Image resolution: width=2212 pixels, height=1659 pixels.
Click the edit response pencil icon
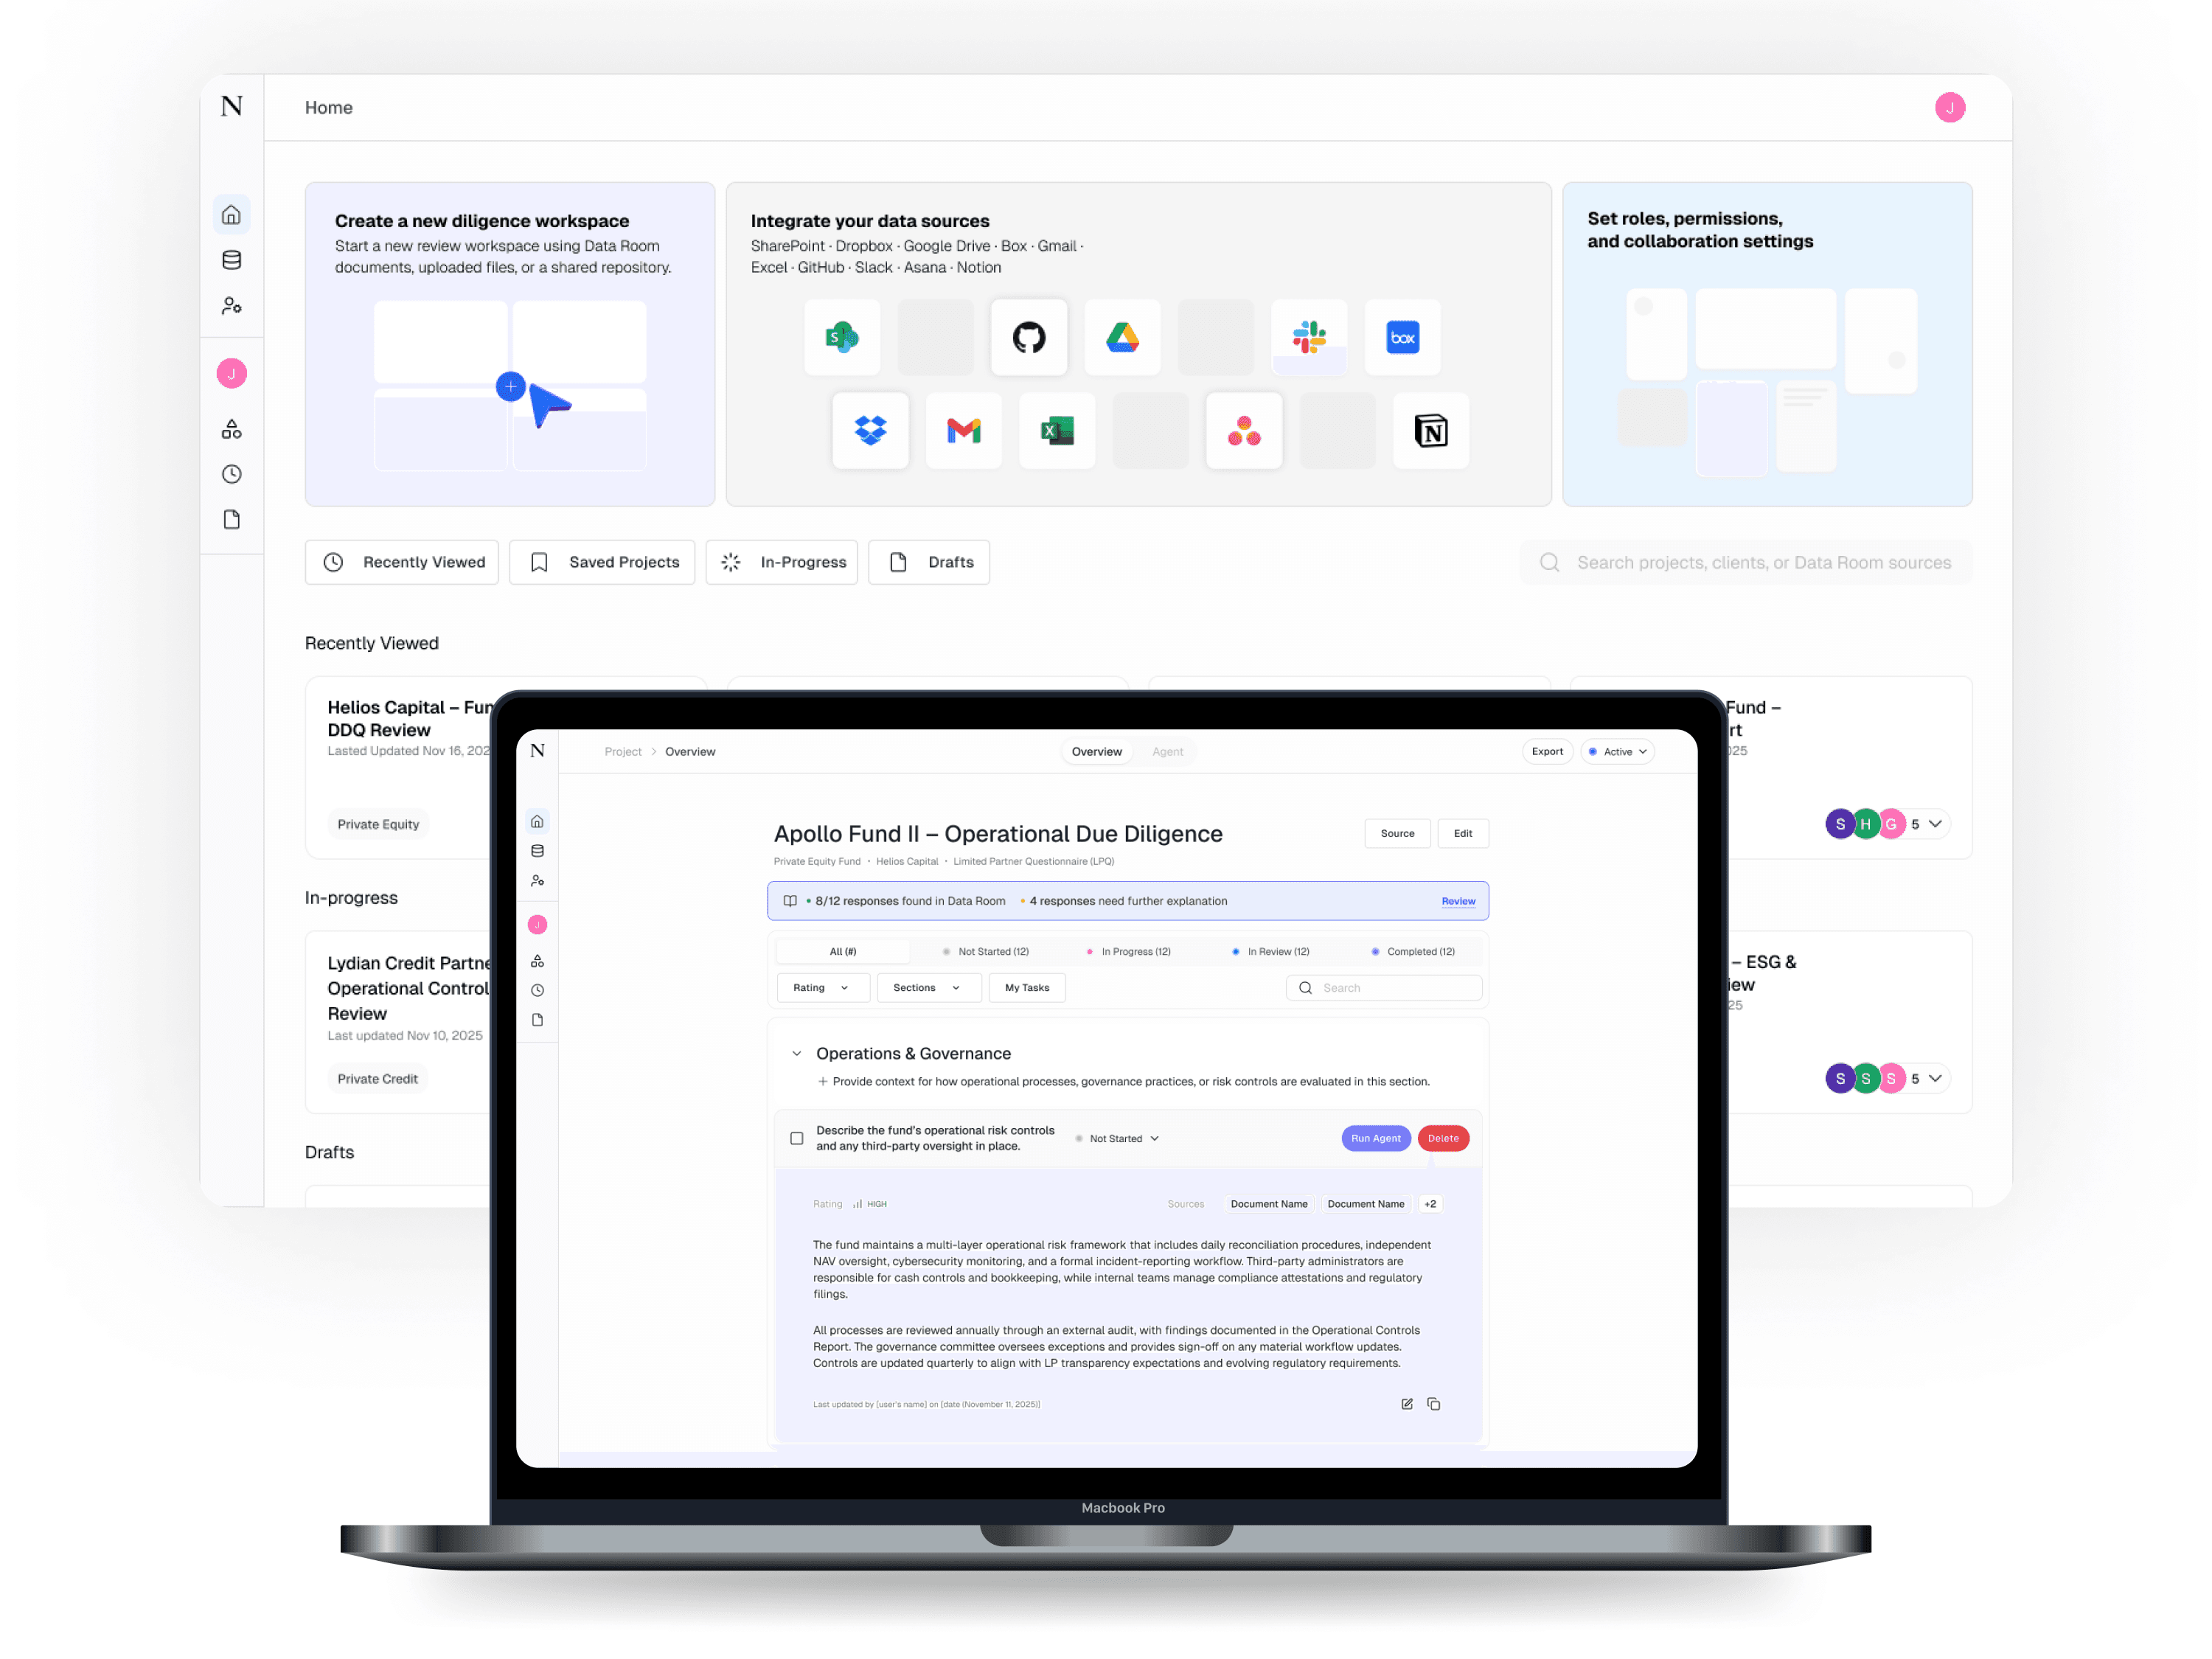click(x=1406, y=1404)
